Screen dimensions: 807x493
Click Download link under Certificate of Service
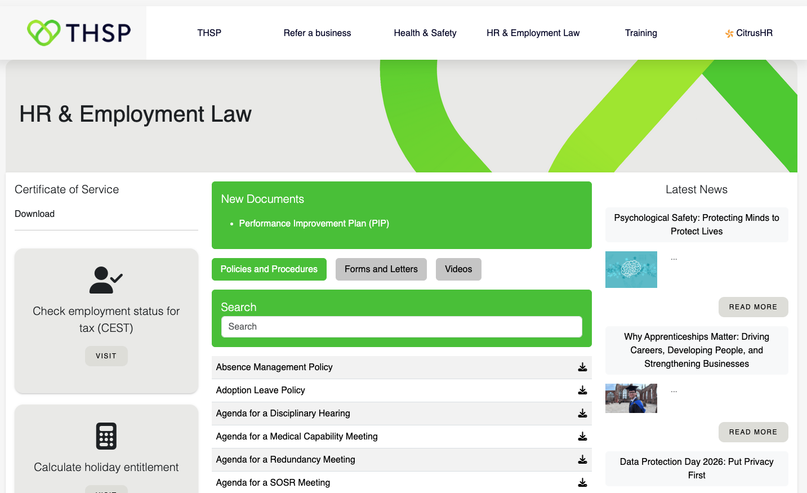tap(34, 214)
